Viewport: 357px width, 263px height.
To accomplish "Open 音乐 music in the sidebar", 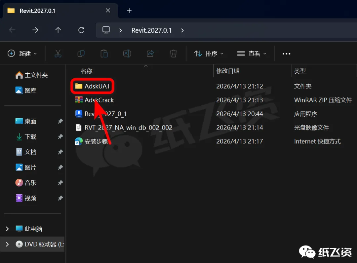I will pyautogui.click(x=26, y=183).
